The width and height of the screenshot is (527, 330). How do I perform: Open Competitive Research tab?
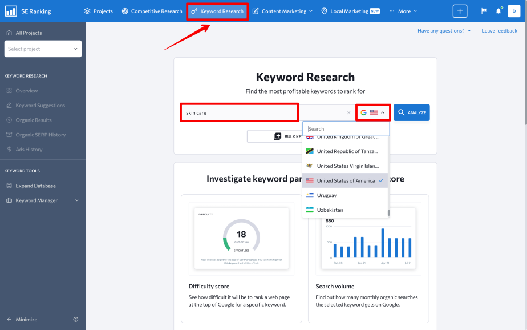coord(152,11)
